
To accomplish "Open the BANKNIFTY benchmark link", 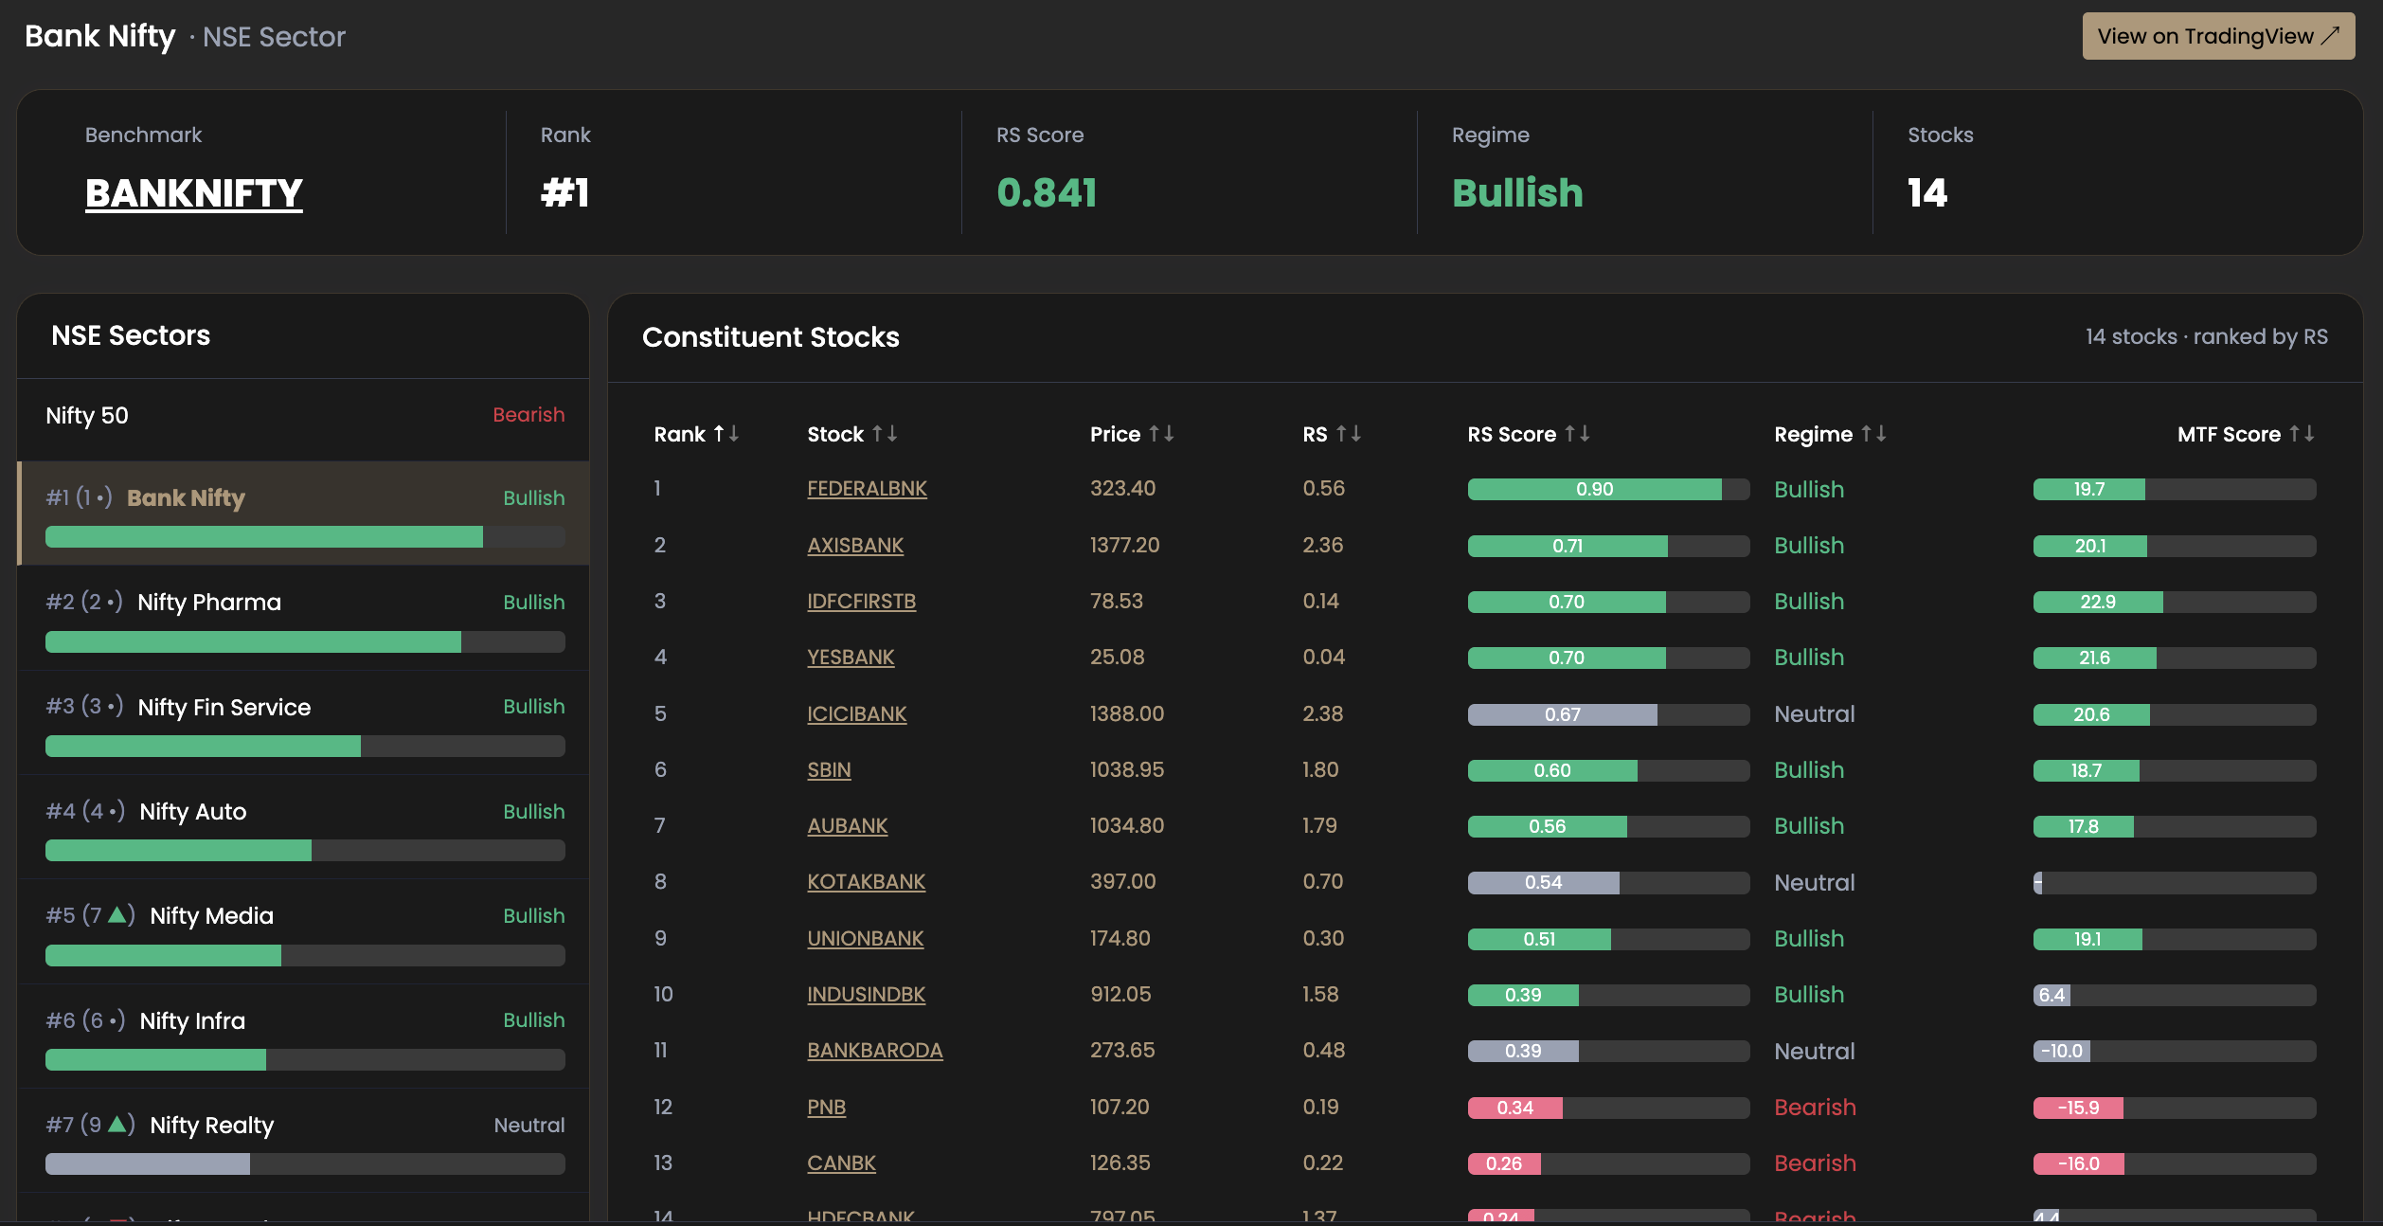I will [194, 193].
